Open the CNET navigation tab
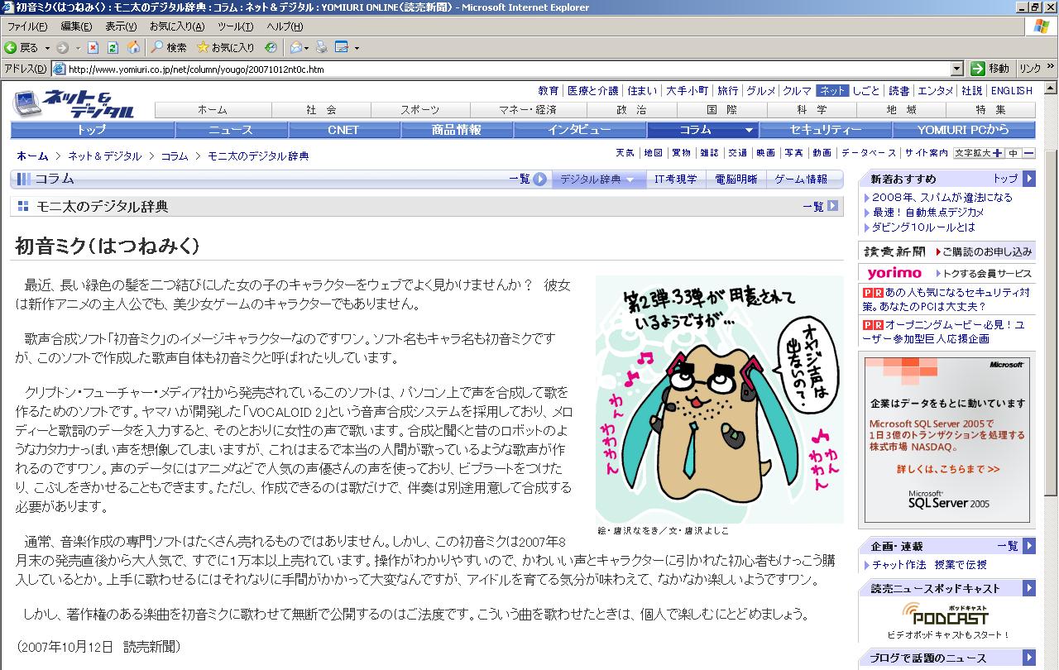Image resolution: width=1059 pixels, height=670 pixels. tap(343, 130)
